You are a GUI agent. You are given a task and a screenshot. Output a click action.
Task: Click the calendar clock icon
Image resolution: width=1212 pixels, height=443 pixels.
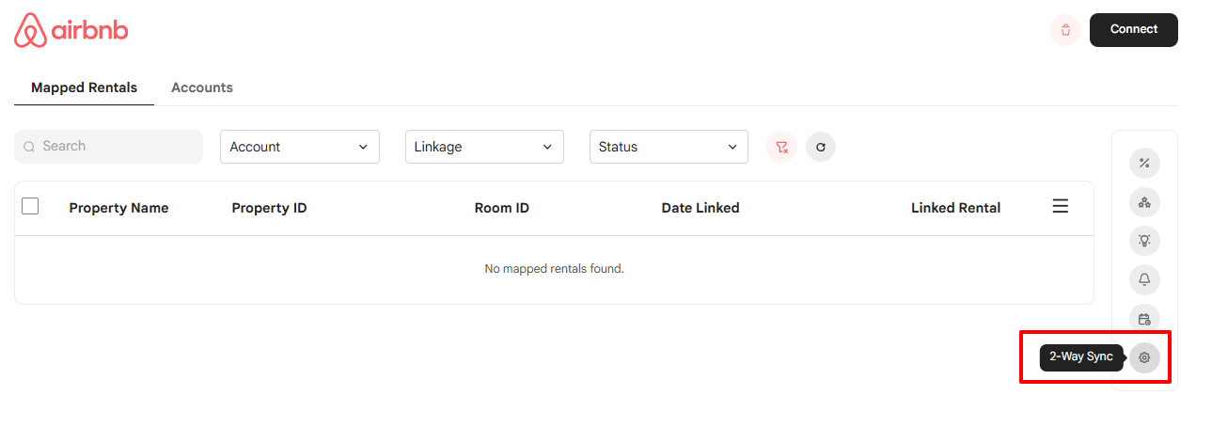pos(1144,319)
